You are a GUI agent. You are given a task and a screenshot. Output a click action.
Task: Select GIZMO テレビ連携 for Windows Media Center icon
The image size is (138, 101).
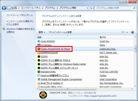pos(39,64)
